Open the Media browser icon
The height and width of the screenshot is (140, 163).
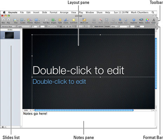pos(141,20)
